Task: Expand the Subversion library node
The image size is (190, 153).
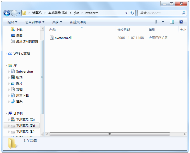Action: pyautogui.click(x=9, y=72)
